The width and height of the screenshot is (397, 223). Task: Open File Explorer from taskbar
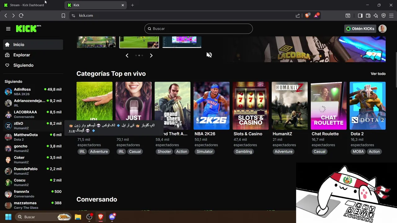[78, 217]
